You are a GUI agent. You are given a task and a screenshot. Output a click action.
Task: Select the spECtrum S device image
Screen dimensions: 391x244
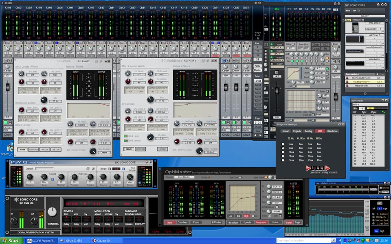point(355,39)
